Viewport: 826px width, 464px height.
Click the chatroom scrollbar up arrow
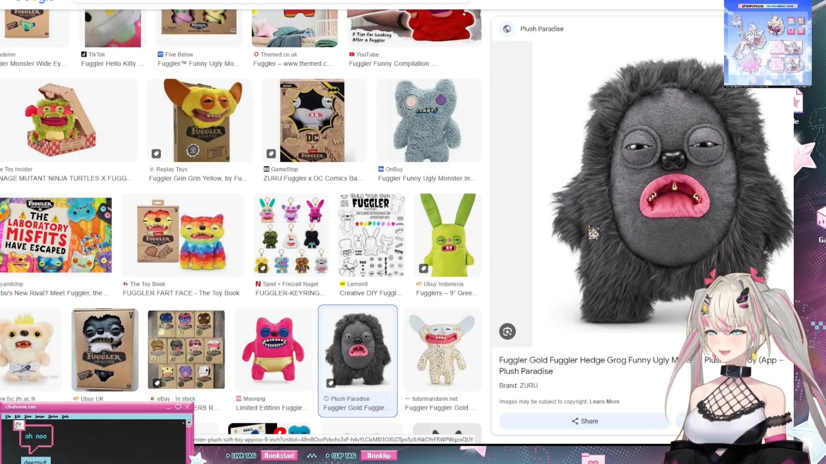[189, 423]
